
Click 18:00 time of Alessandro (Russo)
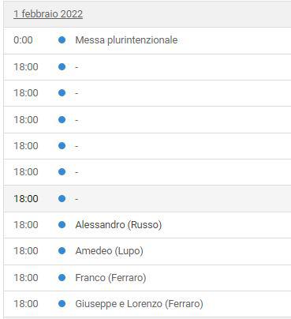coord(26,224)
